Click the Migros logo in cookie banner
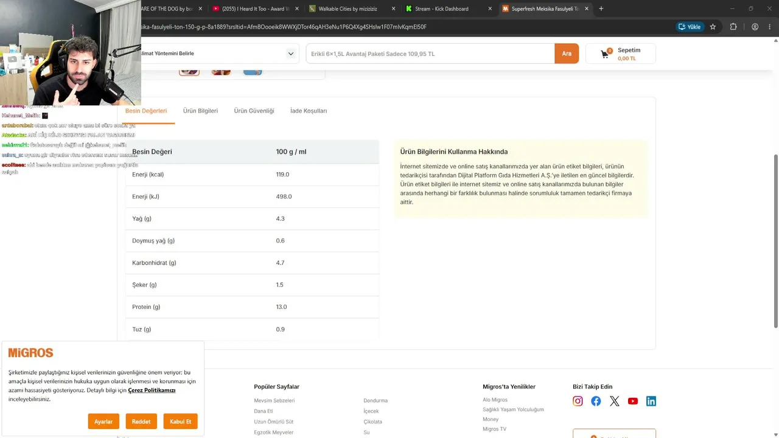 [x=30, y=353]
